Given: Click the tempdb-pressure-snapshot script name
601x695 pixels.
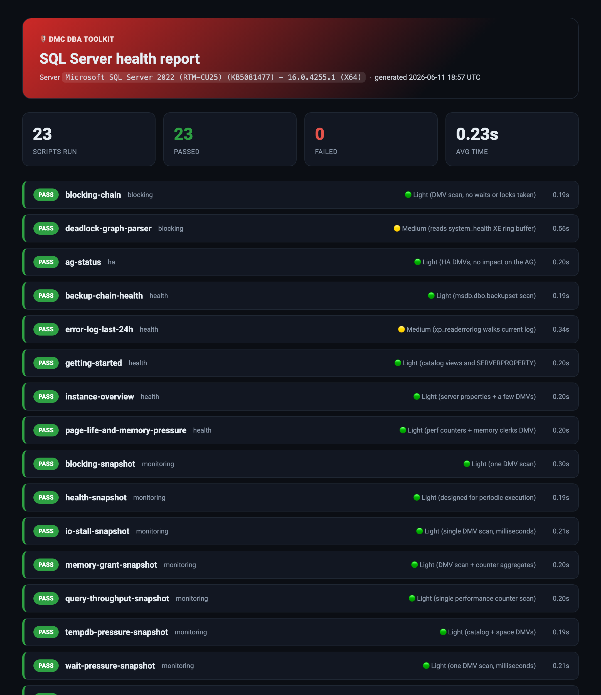Looking at the screenshot, I should (117, 632).
